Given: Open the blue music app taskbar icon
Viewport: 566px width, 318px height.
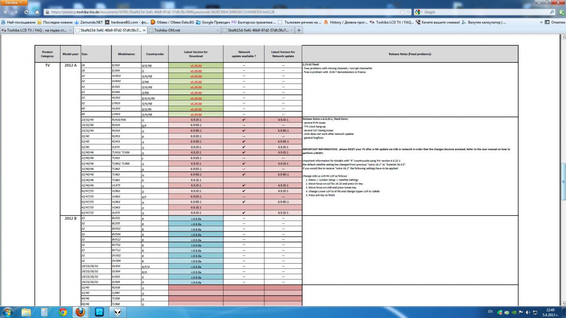Looking at the screenshot, I should point(99,312).
